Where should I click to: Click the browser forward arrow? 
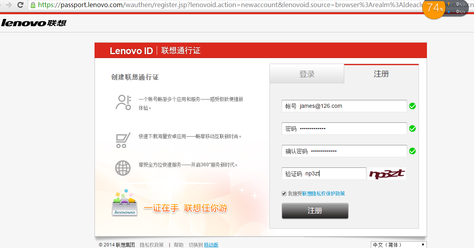click(x=9, y=5)
